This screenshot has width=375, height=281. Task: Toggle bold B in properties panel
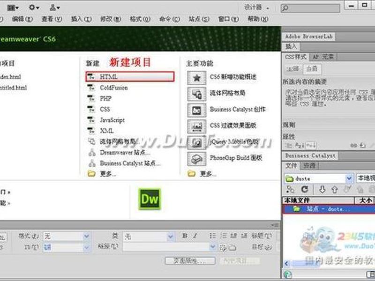pos(185,236)
